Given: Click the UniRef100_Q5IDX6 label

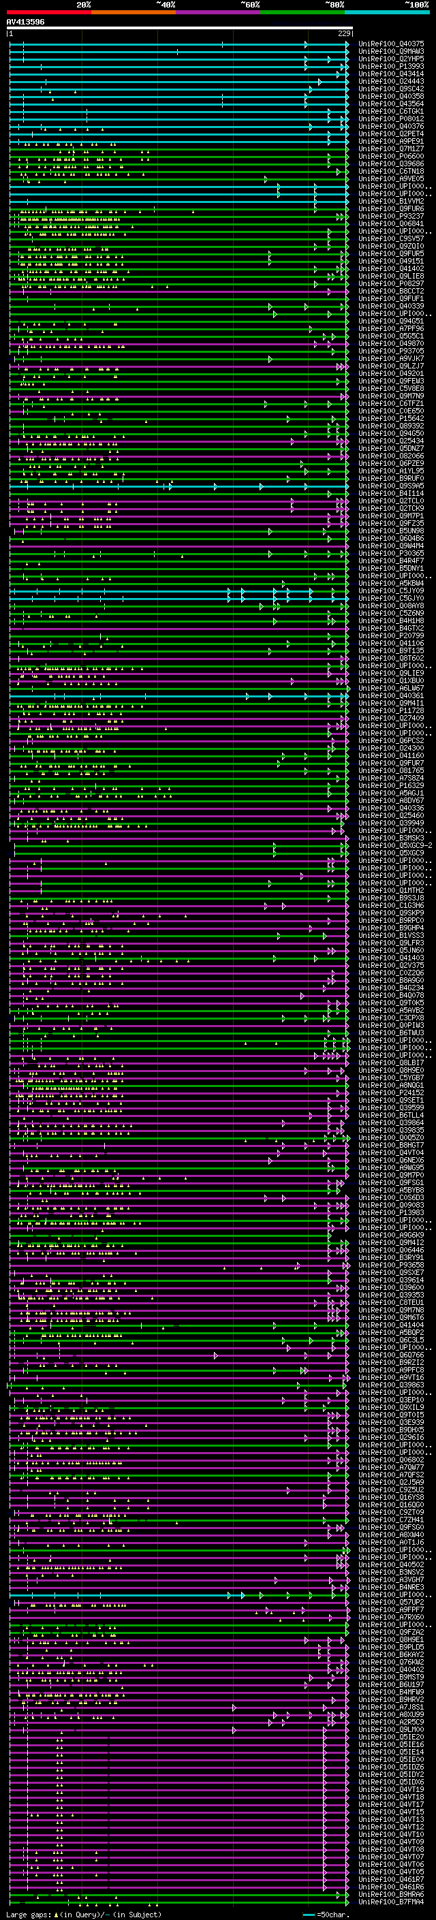Looking at the screenshot, I should pyautogui.click(x=391, y=1781).
